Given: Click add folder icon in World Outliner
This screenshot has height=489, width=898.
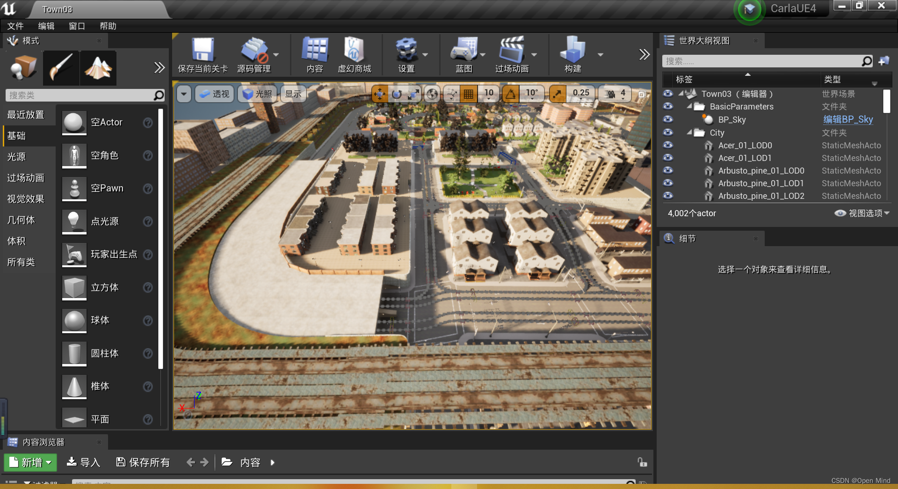Looking at the screenshot, I should [884, 61].
